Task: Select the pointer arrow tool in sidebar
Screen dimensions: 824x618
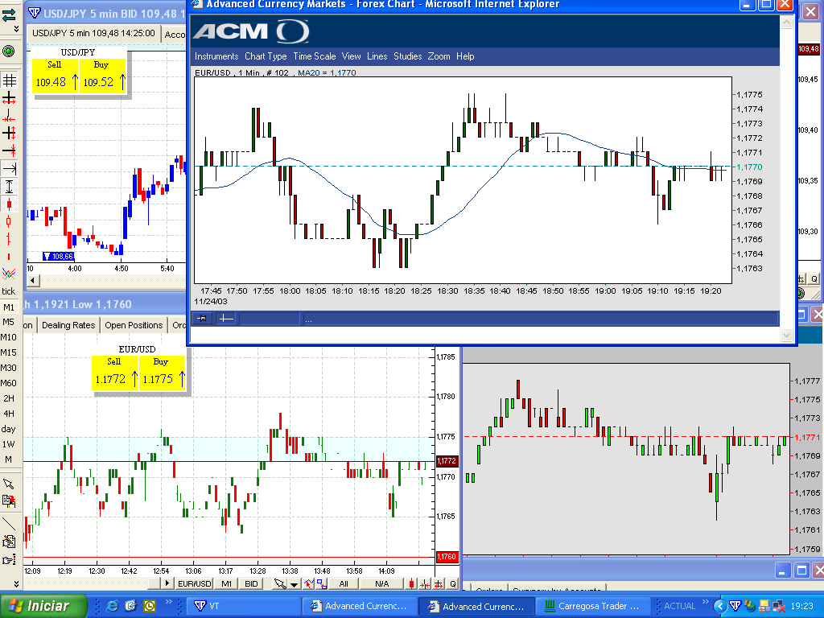Action: click(x=9, y=484)
